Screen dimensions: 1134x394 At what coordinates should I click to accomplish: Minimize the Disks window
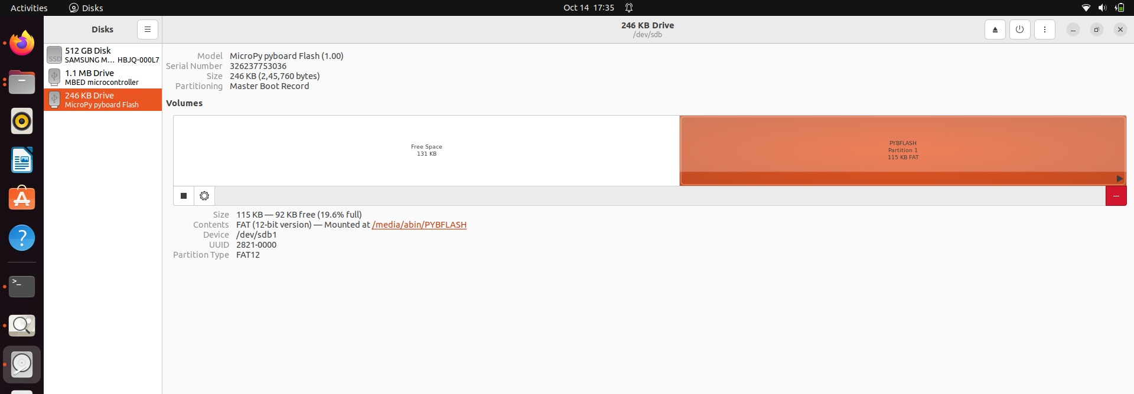pos(1073,29)
